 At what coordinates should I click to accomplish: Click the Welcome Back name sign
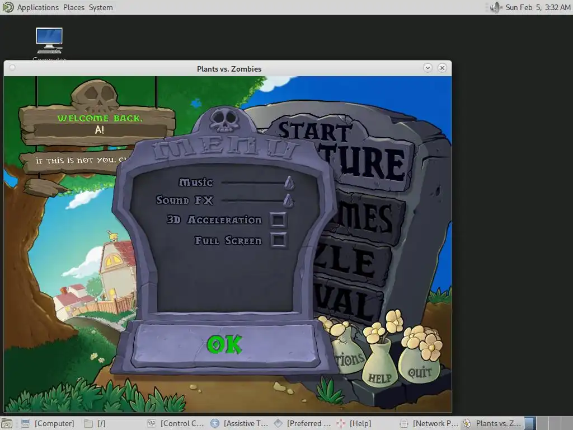97,125
